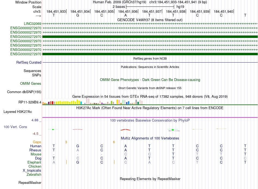Click the dark maroon bar in GTEx chart
Screen dimensions: 258x189
(49, 103)
